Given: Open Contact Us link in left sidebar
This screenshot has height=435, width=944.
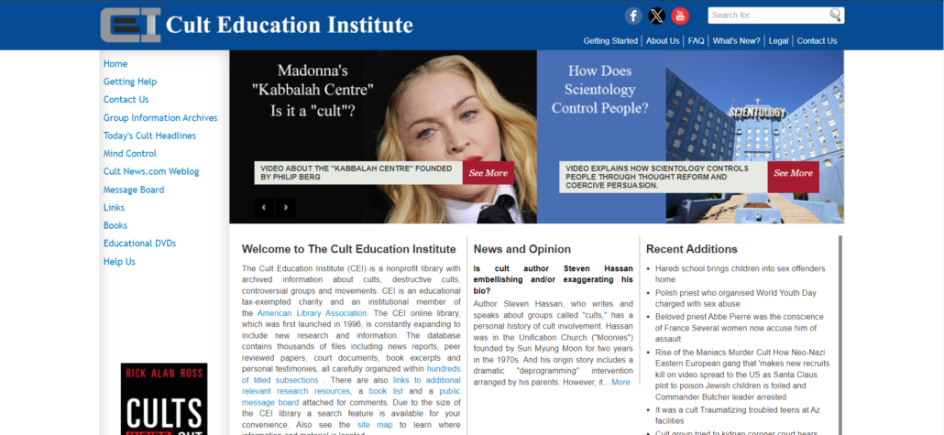Looking at the screenshot, I should (x=126, y=99).
